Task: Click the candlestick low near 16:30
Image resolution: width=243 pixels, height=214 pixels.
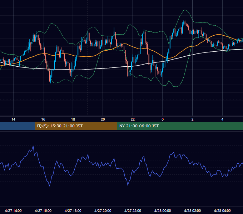Action: tap(51, 83)
